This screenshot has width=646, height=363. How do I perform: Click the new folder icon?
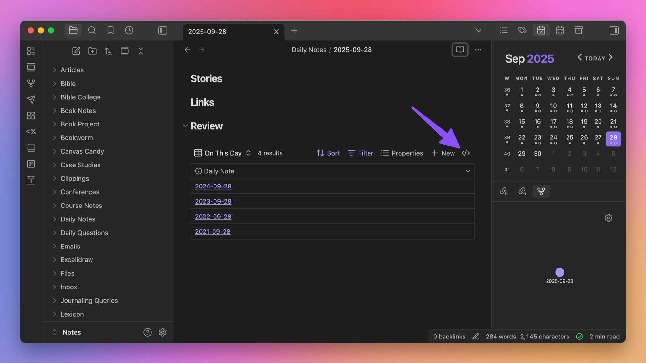coord(92,51)
